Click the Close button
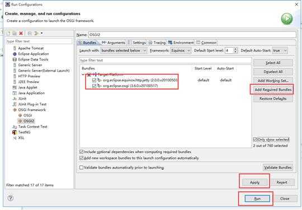The height and width of the screenshot is (210, 302). (285, 199)
